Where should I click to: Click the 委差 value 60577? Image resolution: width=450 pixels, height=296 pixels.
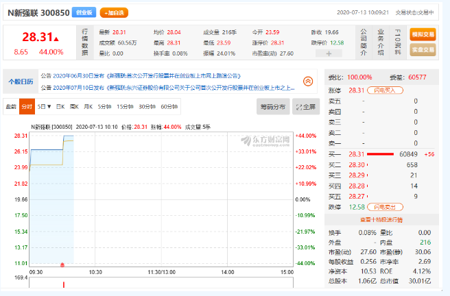click(x=417, y=77)
